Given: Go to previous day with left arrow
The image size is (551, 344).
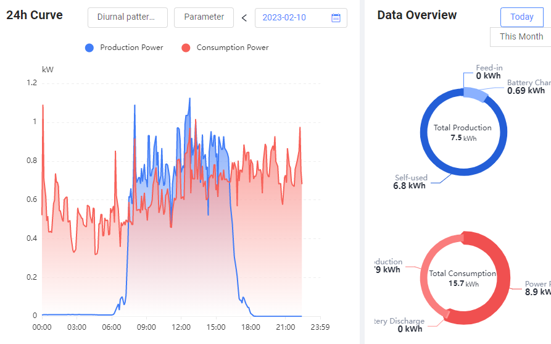Looking at the screenshot, I should [x=244, y=18].
